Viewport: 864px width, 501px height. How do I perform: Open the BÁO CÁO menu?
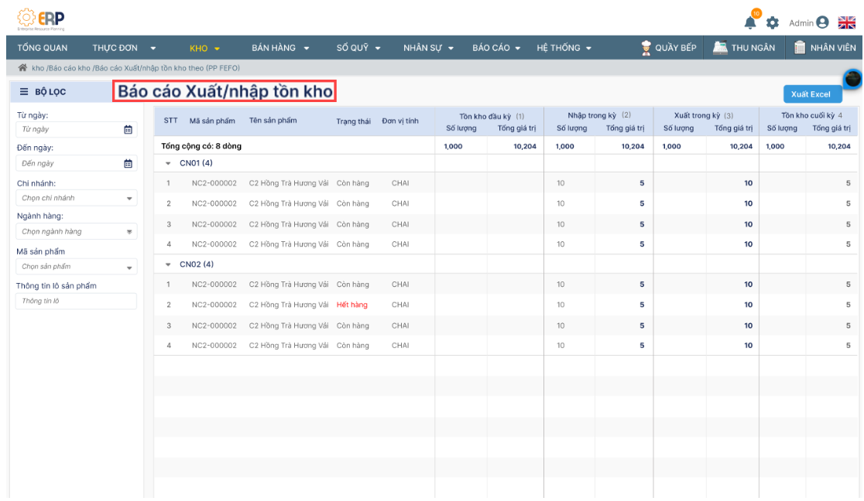click(495, 48)
